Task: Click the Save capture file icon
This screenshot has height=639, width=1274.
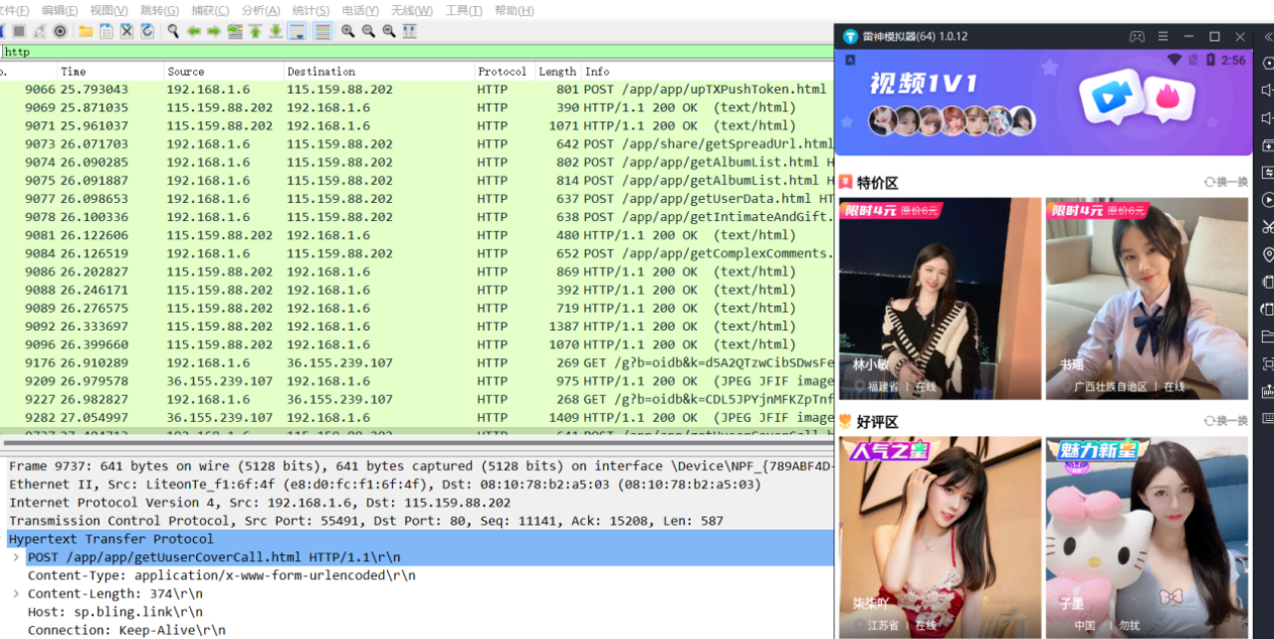Action: click(x=106, y=31)
